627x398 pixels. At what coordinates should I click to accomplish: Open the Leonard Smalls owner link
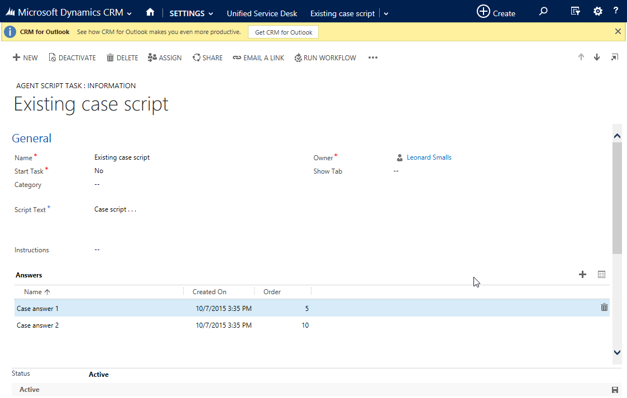[x=429, y=157]
